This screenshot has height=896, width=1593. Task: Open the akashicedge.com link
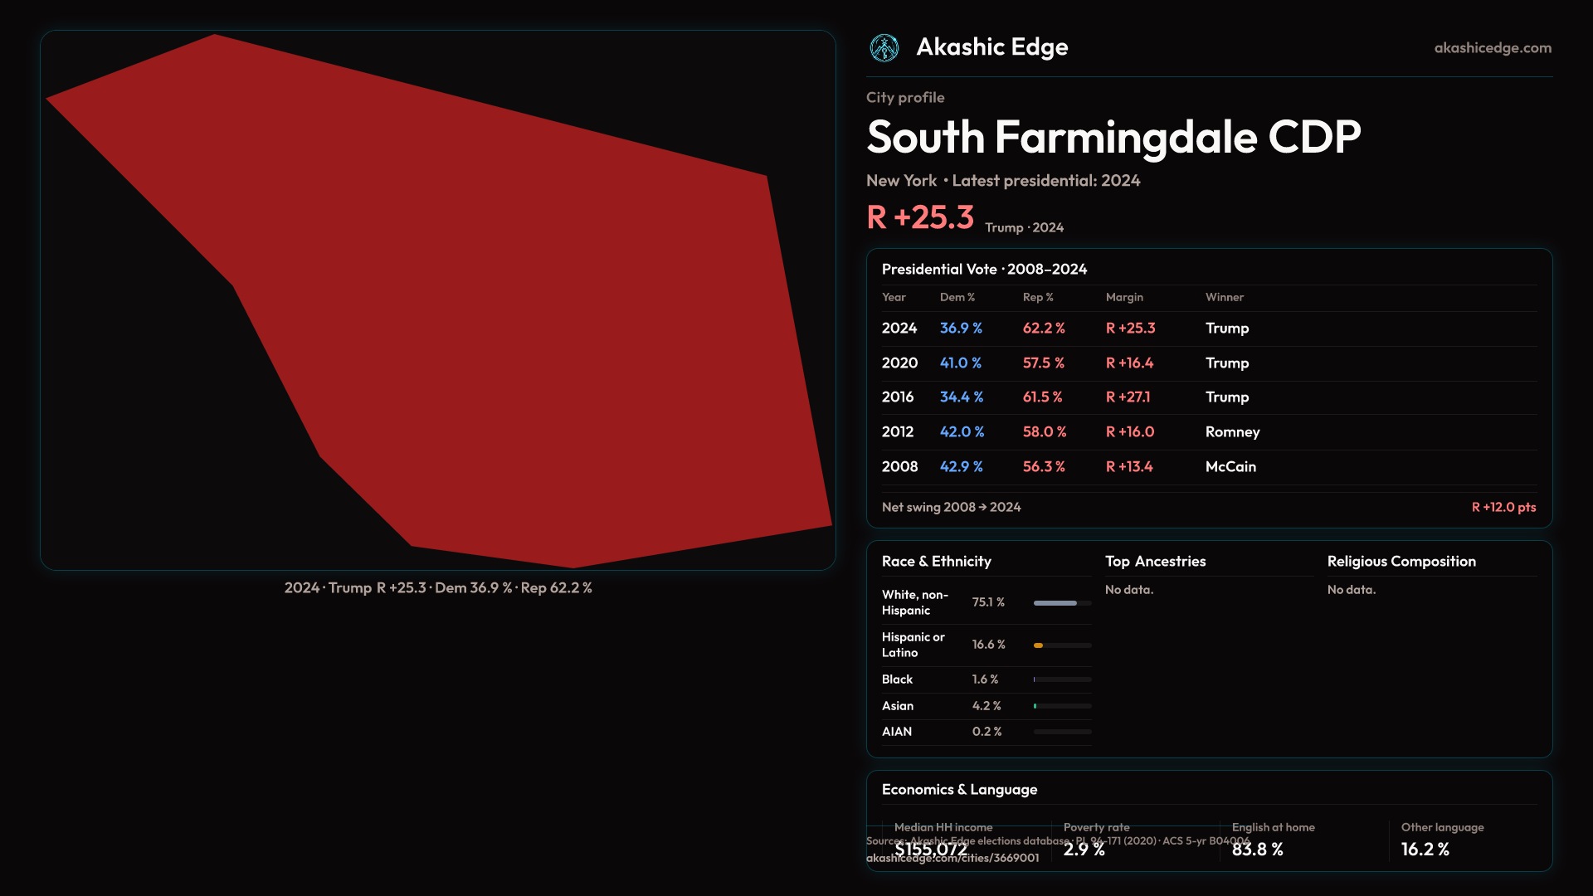(1492, 48)
